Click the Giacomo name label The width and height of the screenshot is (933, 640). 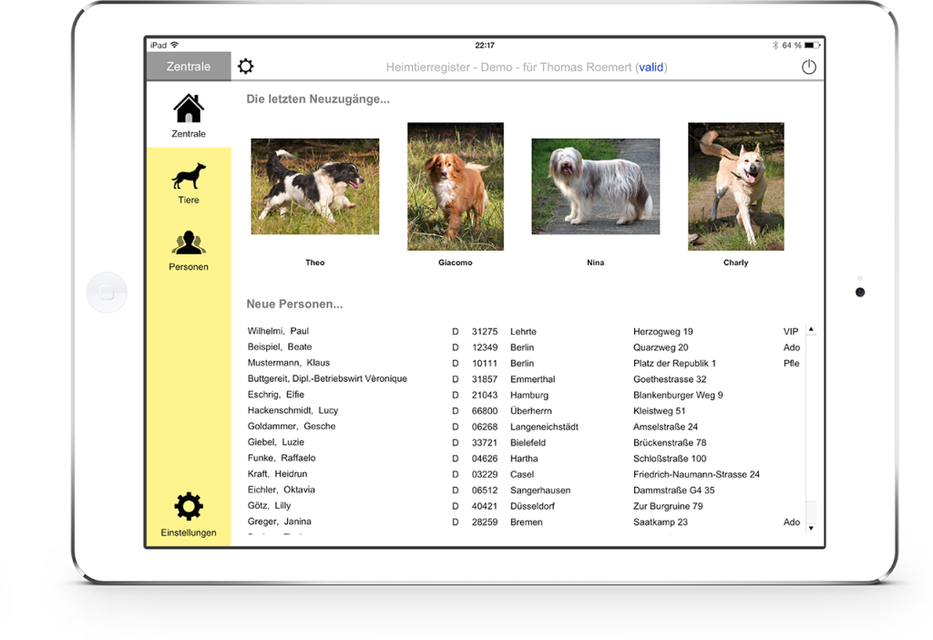point(456,263)
